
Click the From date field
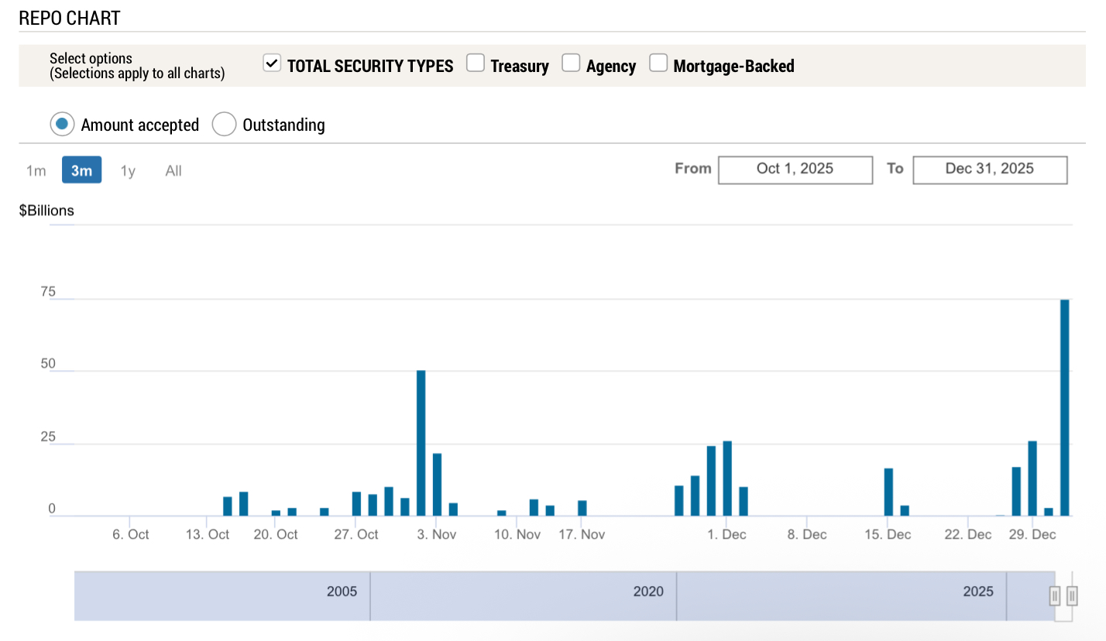pyautogui.click(x=795, y=170)
